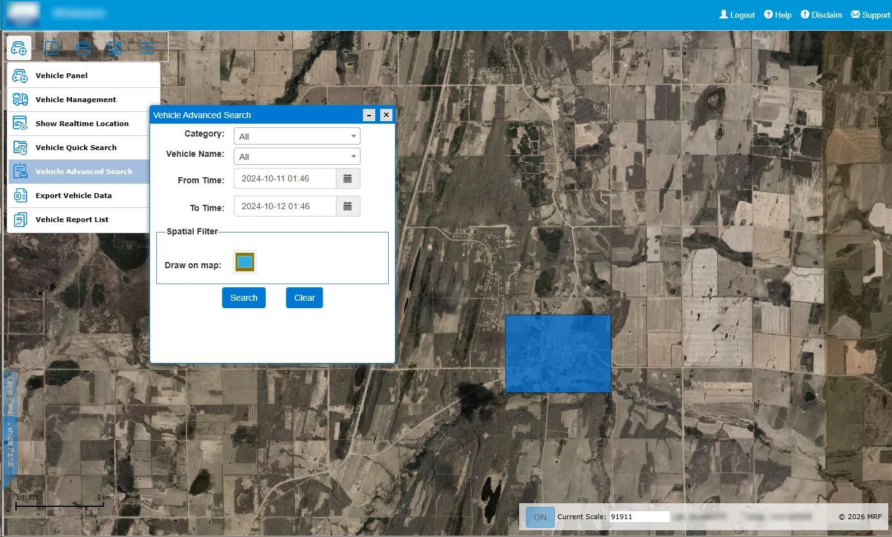
Task: Expand the Vehicle Name dropdown
Action: click(x=297, y=156)
